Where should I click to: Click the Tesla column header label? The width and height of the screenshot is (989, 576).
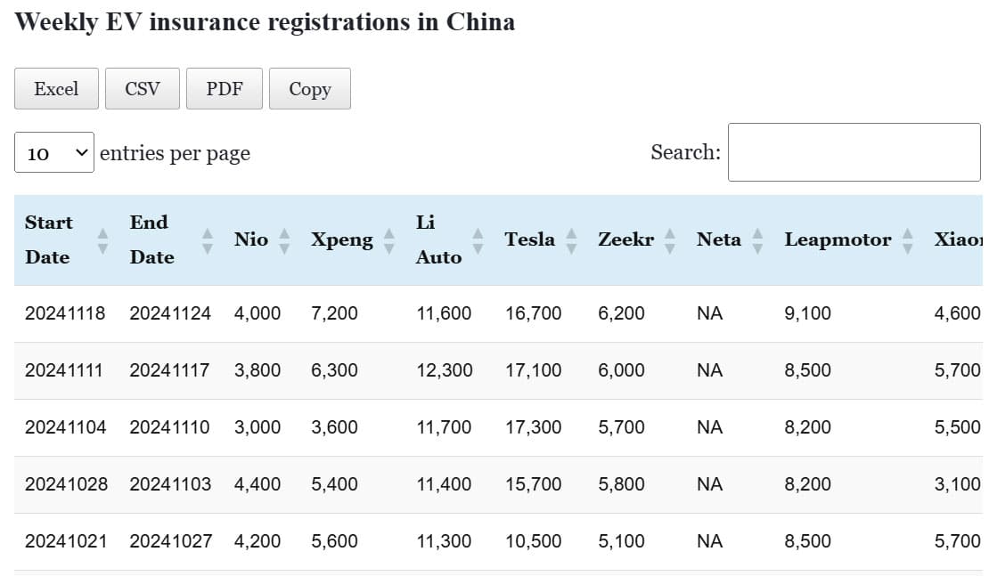click(529, 239)
